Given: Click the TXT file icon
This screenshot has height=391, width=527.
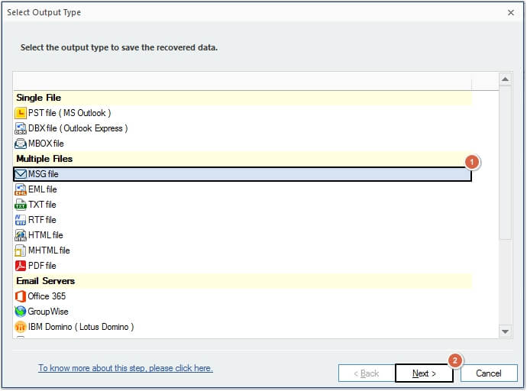Looking at the screenshot, I should [21, 205].
